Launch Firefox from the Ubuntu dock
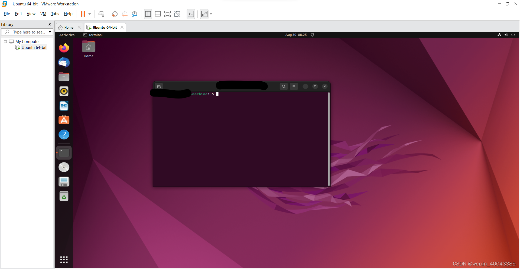520x269 pixels. (x=64, y=48)
